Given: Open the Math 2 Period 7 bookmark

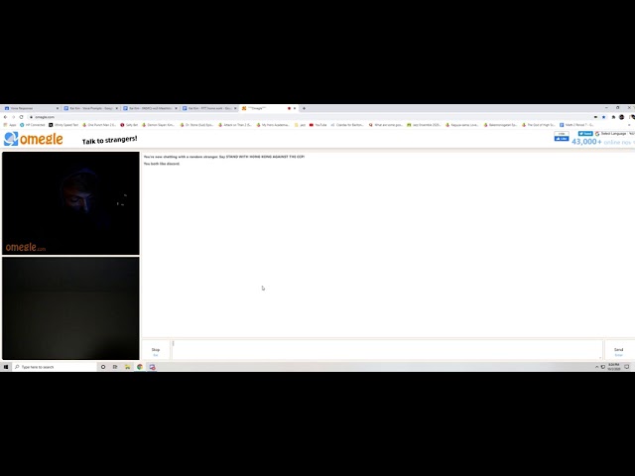Looking at the screenshot, I should (x=576, y=125).
